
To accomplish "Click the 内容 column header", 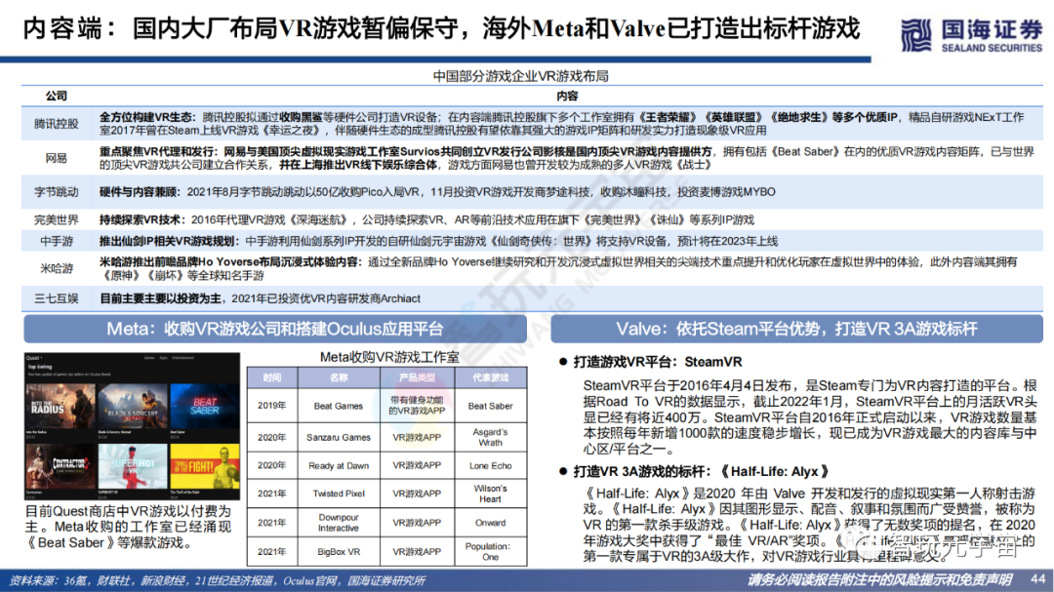I will (567, 97).
